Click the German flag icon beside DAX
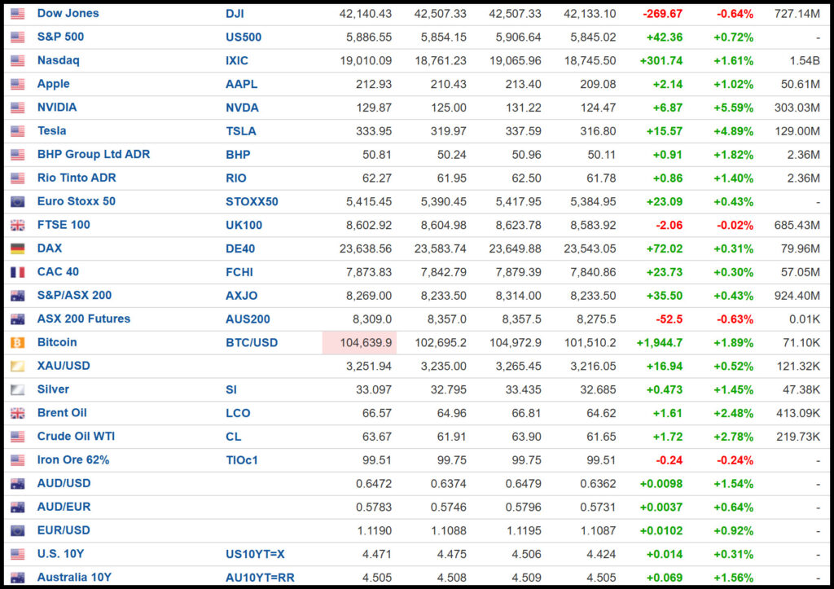The width and height of the screenshot is (834, 589). click(18, 248)
